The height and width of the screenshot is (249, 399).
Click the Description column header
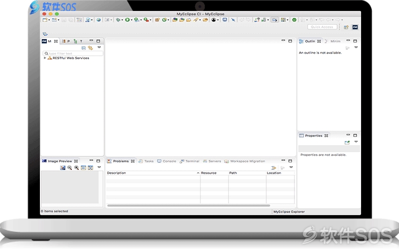coord(153,173)
